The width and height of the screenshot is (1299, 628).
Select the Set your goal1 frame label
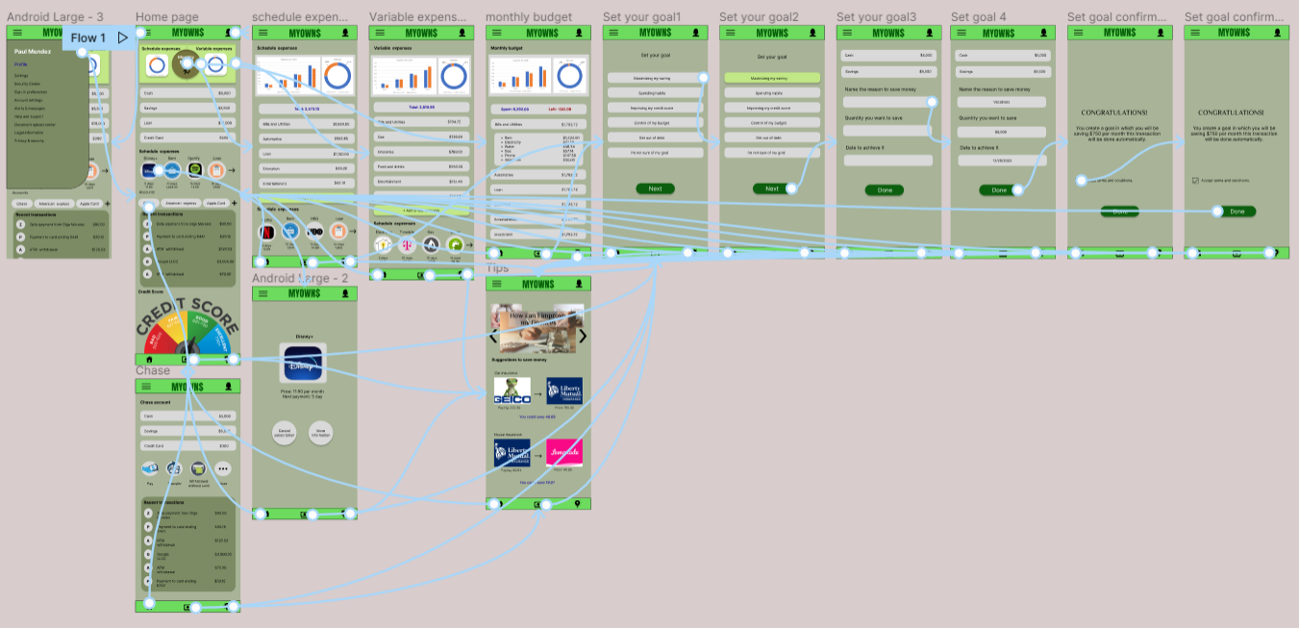click(x=642, y=17)
